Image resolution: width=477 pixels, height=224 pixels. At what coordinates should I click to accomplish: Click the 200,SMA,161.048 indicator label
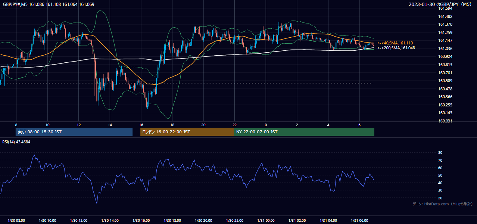pos(396,48)
